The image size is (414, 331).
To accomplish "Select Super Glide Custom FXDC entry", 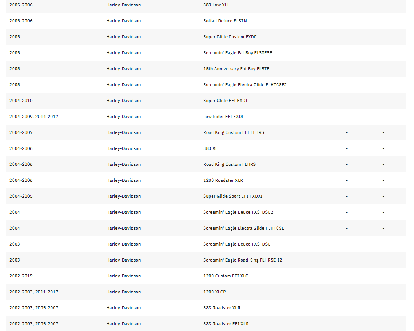I will [230, 37].
